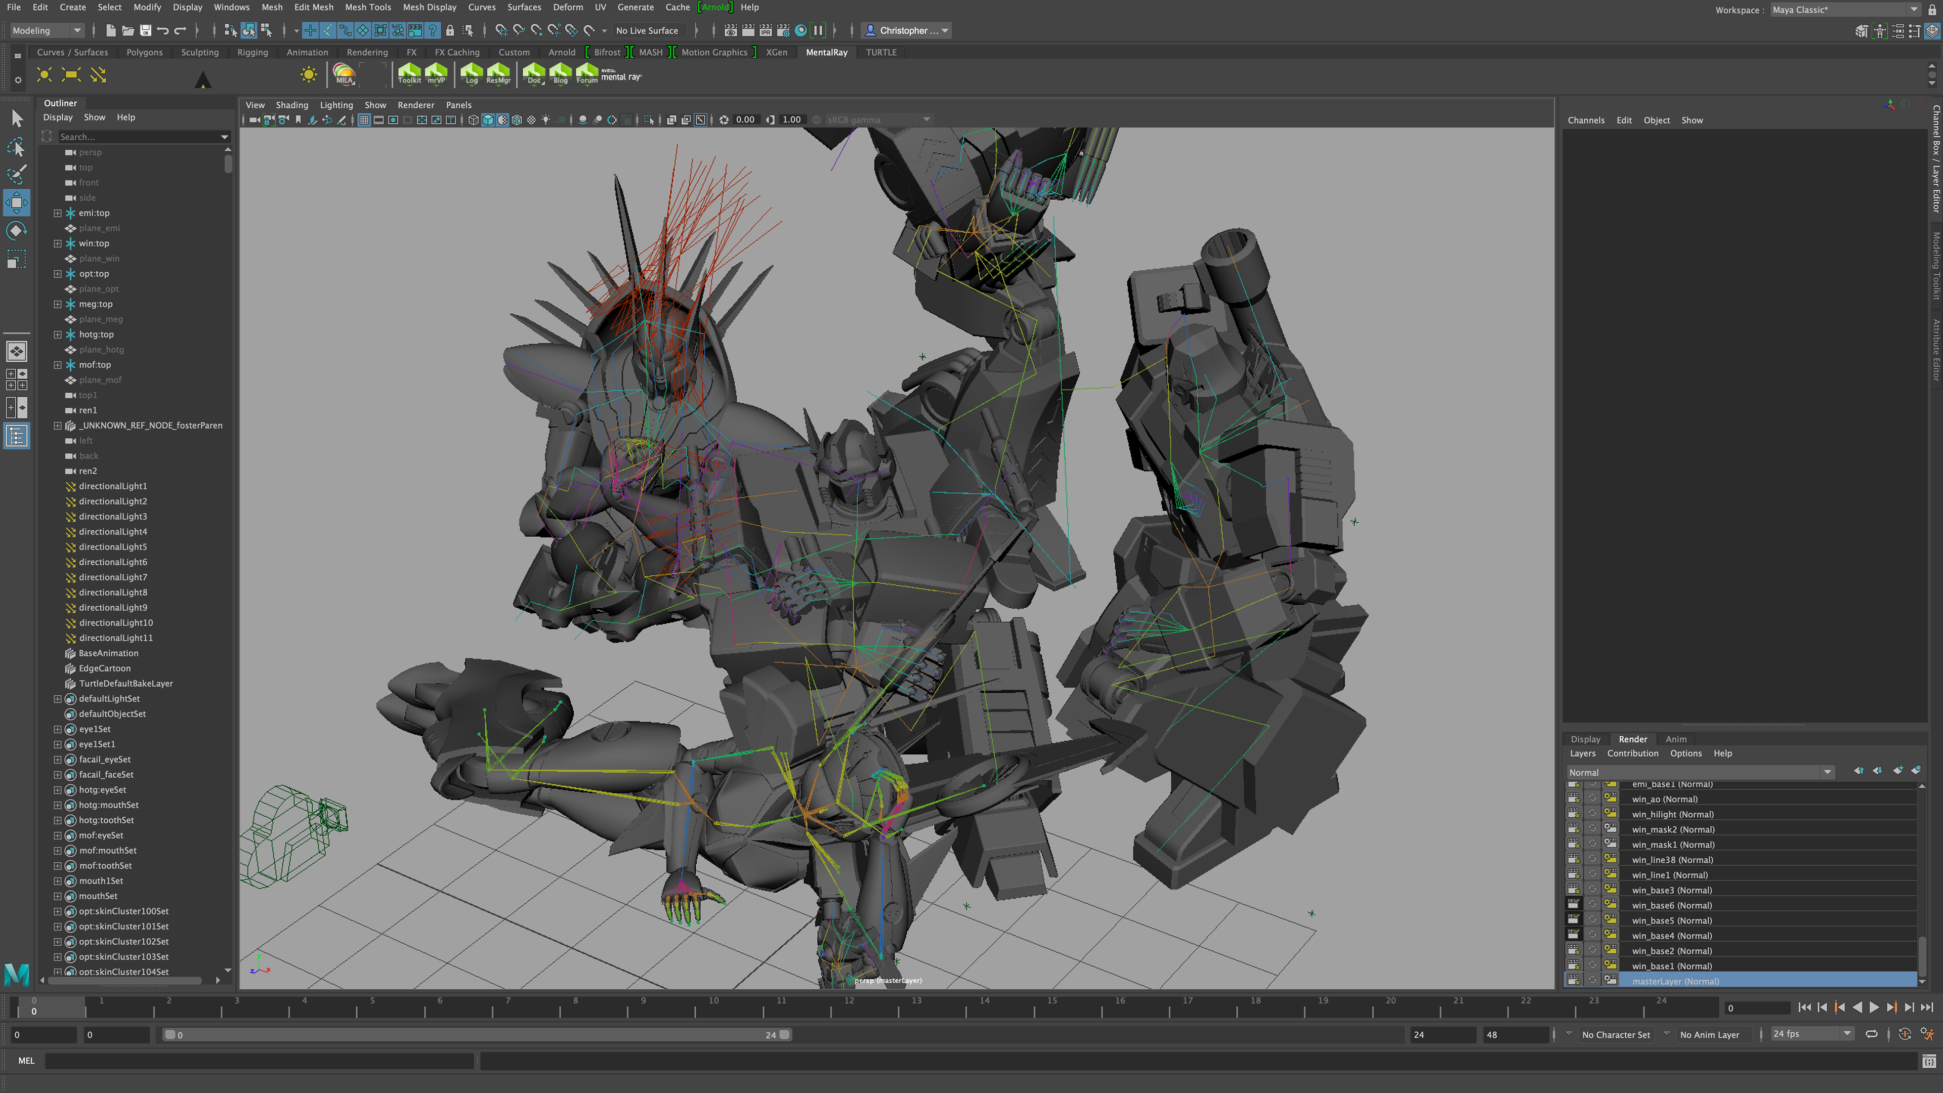The height and width of the screenshot is (1093, 1943).
Task: Click the No Live Surface button
Action: click(647, 30)
